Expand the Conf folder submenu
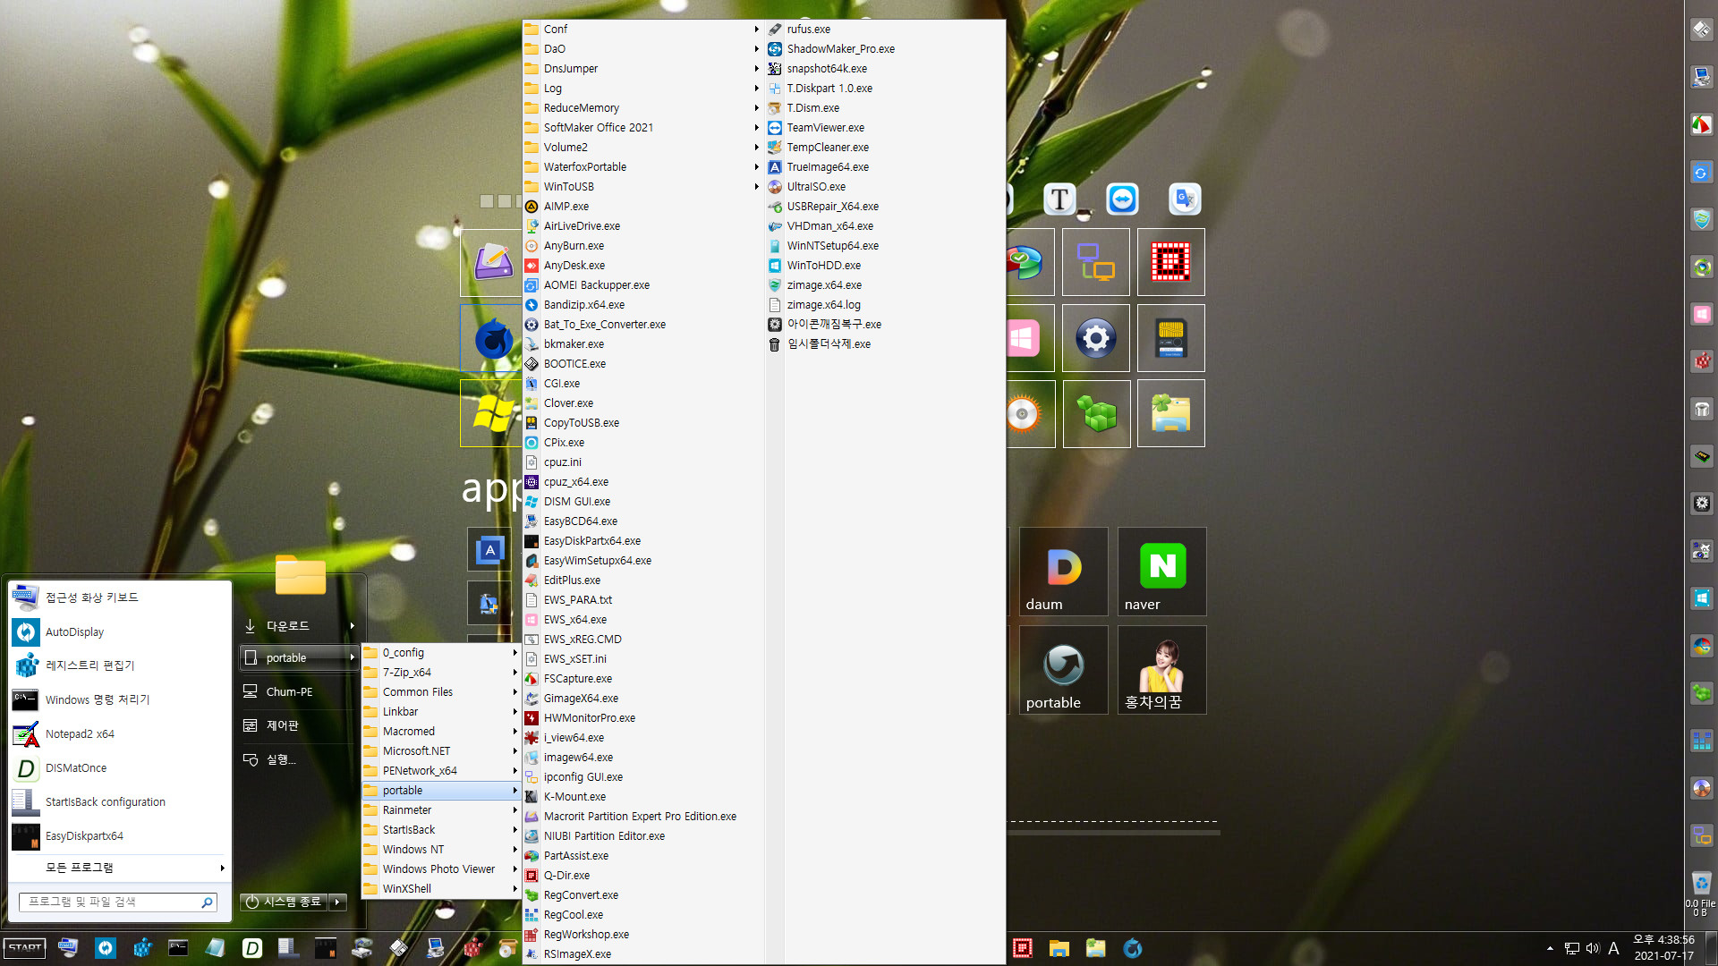 642,30
